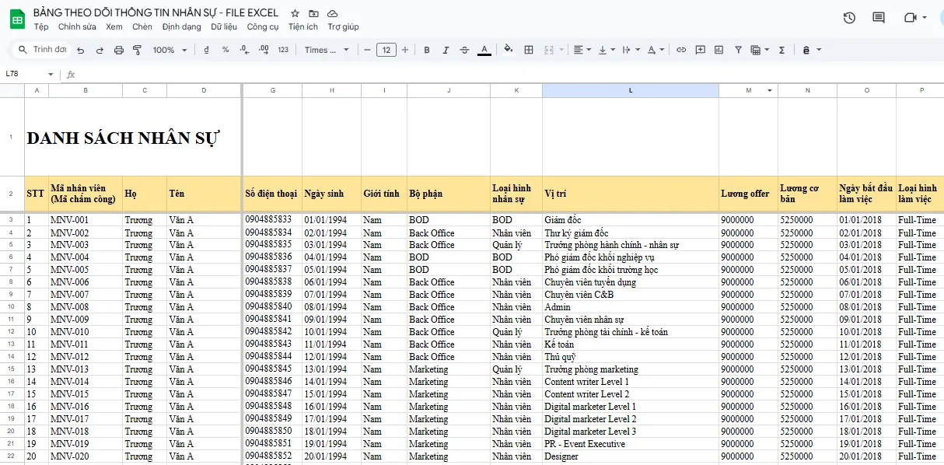This screenshot has width=944, height=465.
Task: Print the spreadsheet
Action: pos(119,50)
